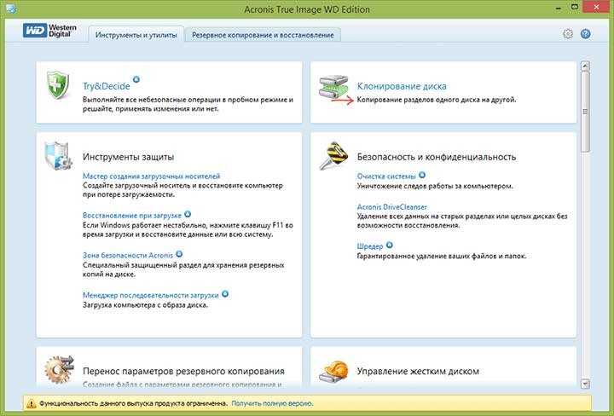Screen dimensions: 614x416
Task: Click Управление жестким диском heading
Action: point(418,371)
